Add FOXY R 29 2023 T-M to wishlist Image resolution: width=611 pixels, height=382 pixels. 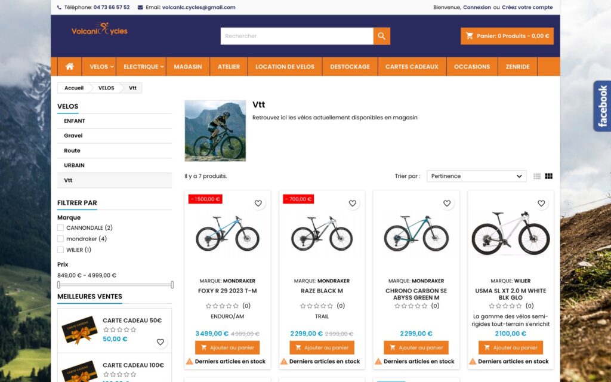pyautogui.click(x=258, y=203)
